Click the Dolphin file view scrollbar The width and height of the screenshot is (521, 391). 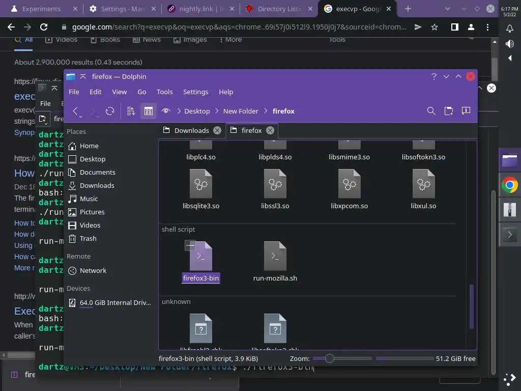tap(472, 306)
